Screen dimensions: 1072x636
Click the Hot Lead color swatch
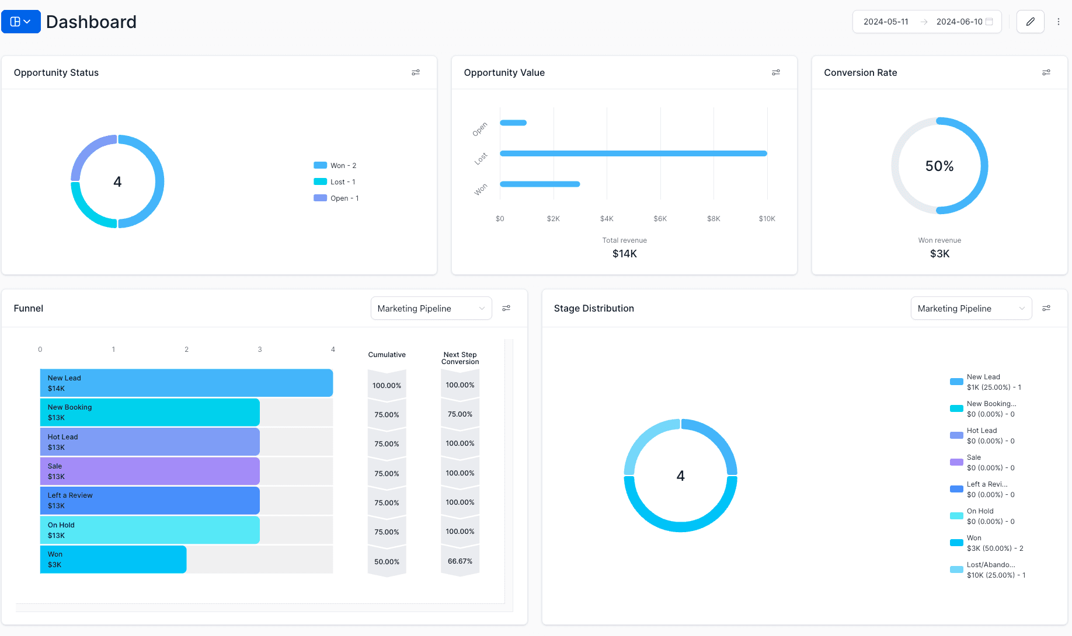click(956, 435)
